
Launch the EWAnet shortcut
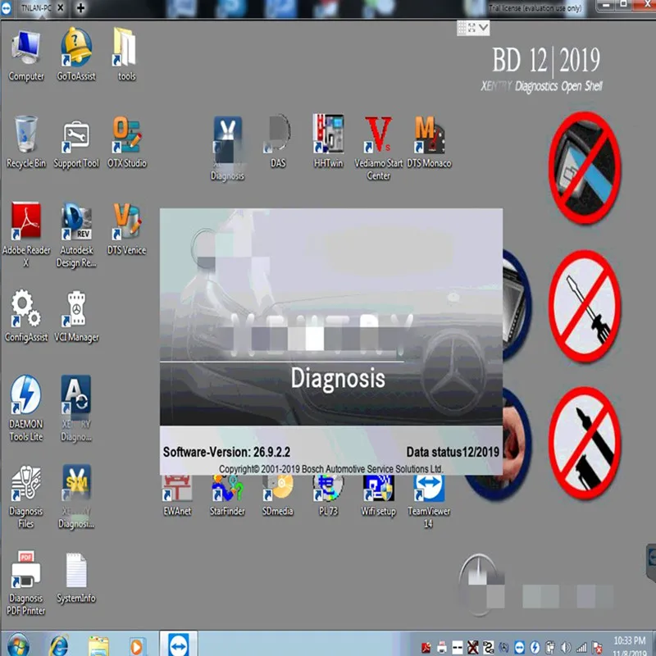pyautogui.click(x=177, y=496)
